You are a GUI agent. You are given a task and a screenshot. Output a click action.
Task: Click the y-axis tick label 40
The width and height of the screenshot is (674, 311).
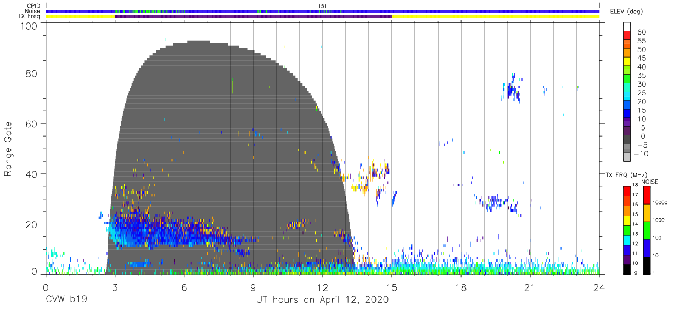point(32,174)
